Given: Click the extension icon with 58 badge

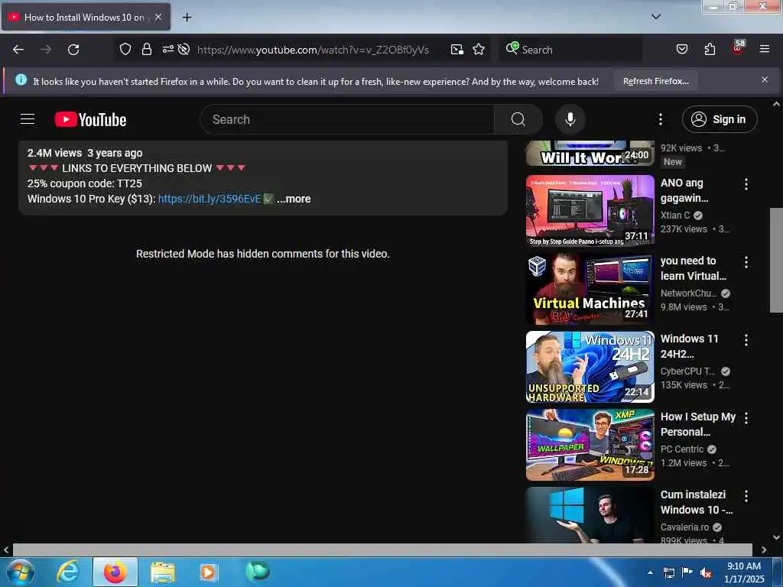Looking at the screenshot, I should coord(738,48).
